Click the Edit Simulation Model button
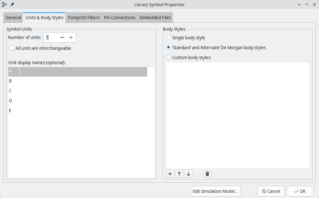 [216, 191]
